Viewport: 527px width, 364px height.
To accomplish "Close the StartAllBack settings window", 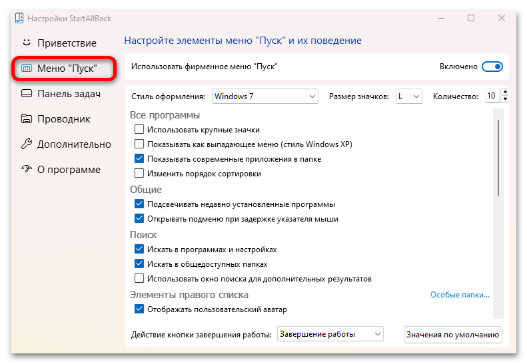I will point(502,18).
